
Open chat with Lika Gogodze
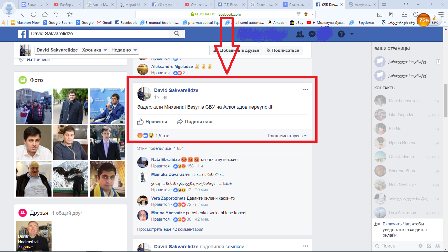pyautogui.click(x=407, y=115)
